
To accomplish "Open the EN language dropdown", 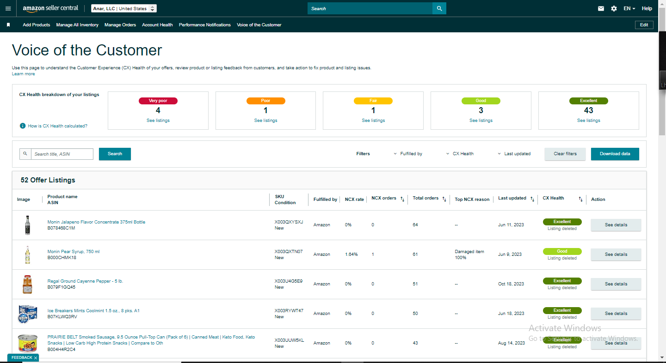I will 629,8.
